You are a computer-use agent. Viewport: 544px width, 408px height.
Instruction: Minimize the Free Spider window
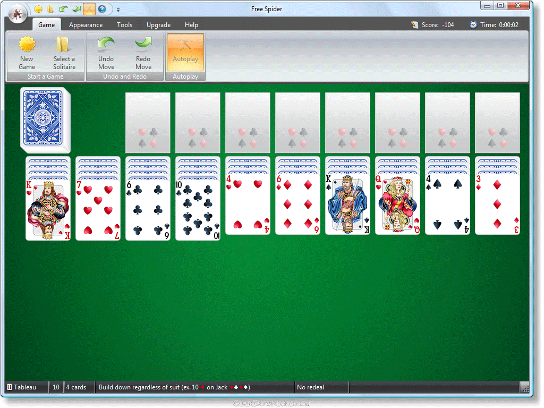coord(487,6)
